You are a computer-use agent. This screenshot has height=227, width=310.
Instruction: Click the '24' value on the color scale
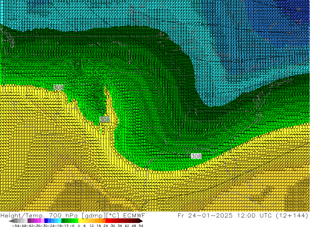pyautogui.click(x=106, y=226)
